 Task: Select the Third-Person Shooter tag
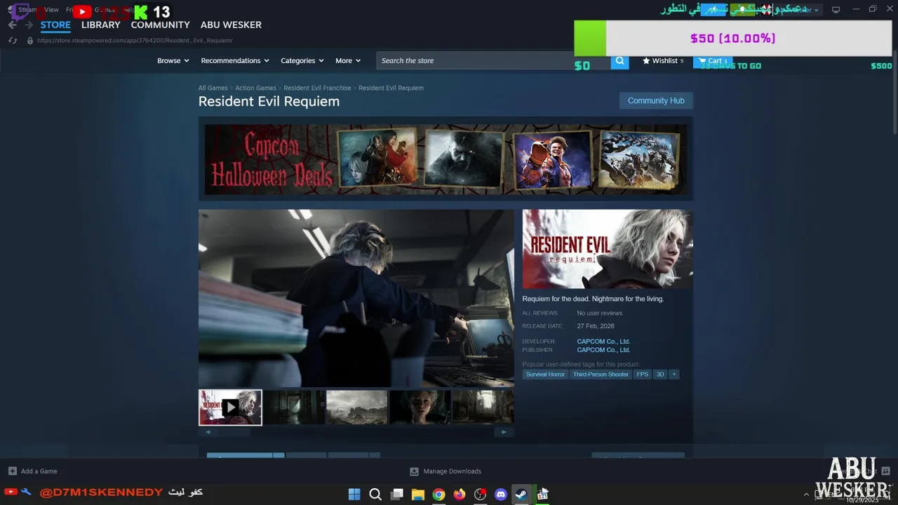point(601,375)
